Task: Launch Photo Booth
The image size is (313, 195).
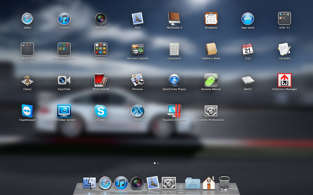Action: point(101,80)
